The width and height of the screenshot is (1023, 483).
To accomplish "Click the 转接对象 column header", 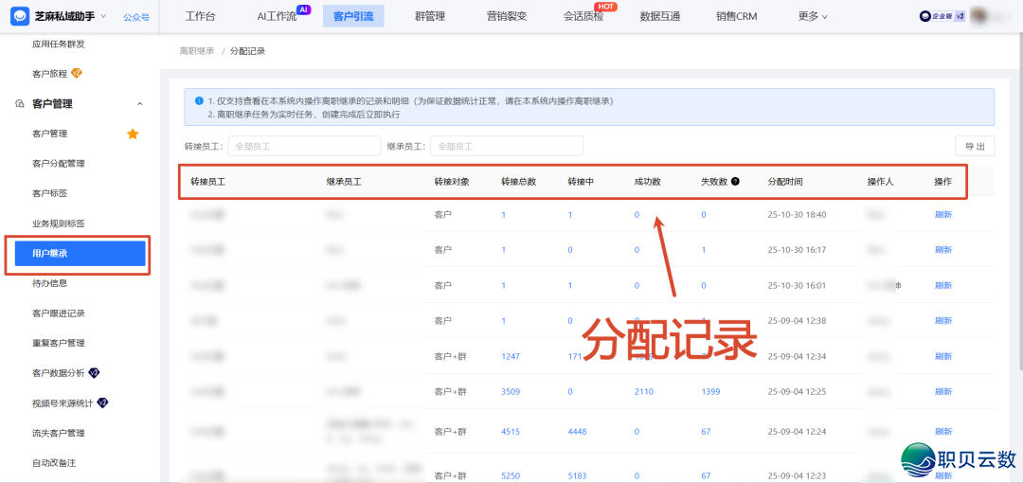I will click(x=452, y=182).
